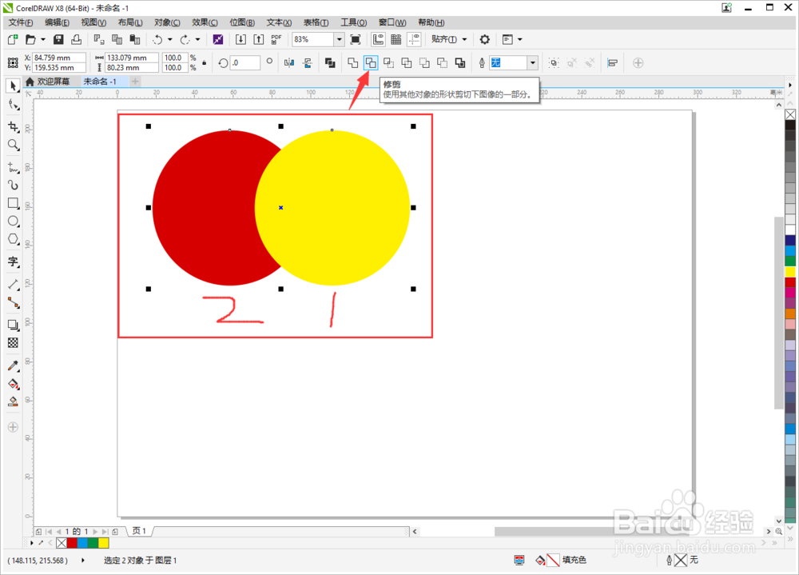Viewport: 799px width, 575px height.
Task: Toggle guidelines display
Action: (414, 39)
